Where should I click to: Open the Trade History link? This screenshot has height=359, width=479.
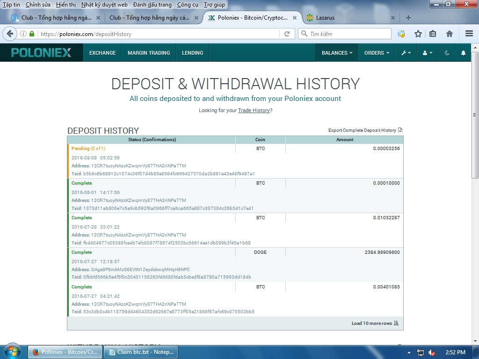coord(254,110)
